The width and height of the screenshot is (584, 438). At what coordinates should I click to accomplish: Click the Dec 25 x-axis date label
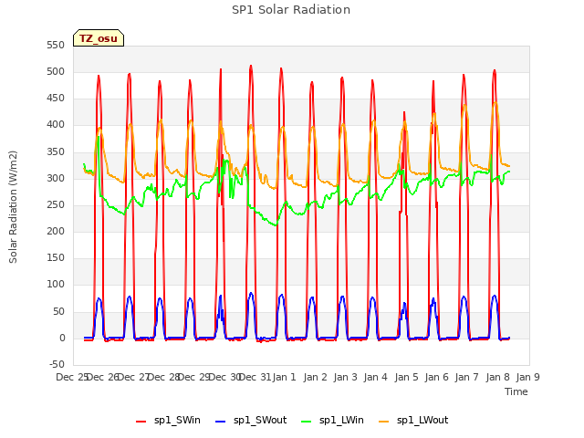[72, 377]
